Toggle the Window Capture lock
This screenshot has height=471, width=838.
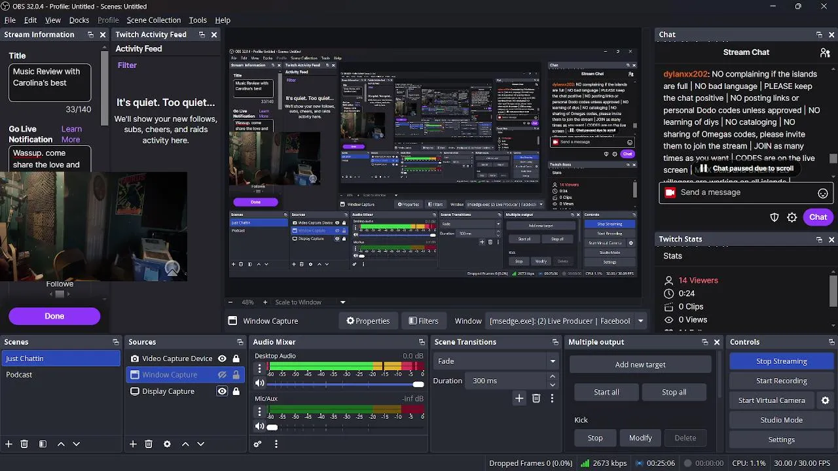tap(236, 375)
